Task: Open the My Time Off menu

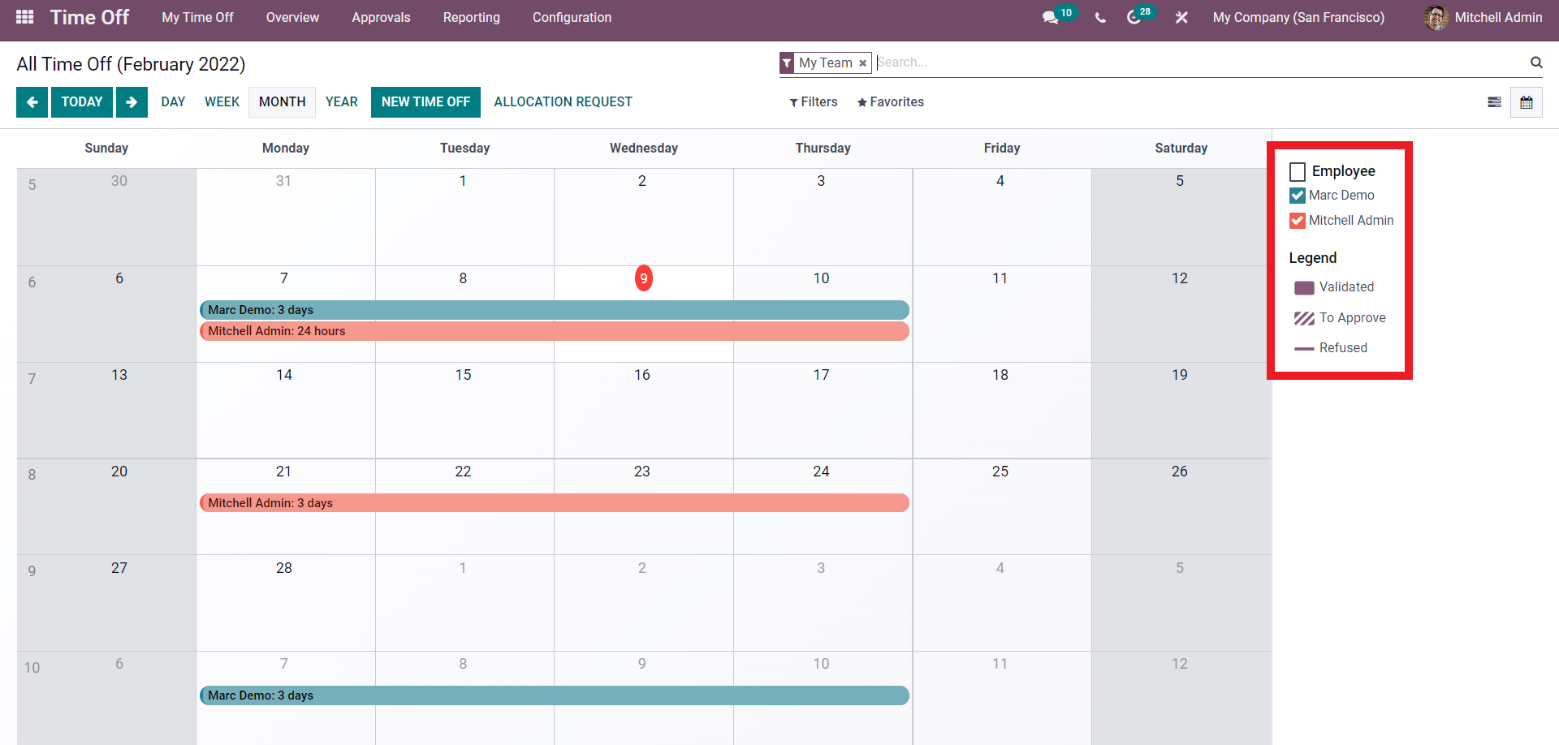Action: point(197,17)
